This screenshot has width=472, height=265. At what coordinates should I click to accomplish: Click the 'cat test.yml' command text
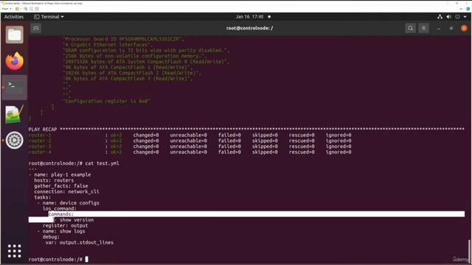(x=102, y=163)
